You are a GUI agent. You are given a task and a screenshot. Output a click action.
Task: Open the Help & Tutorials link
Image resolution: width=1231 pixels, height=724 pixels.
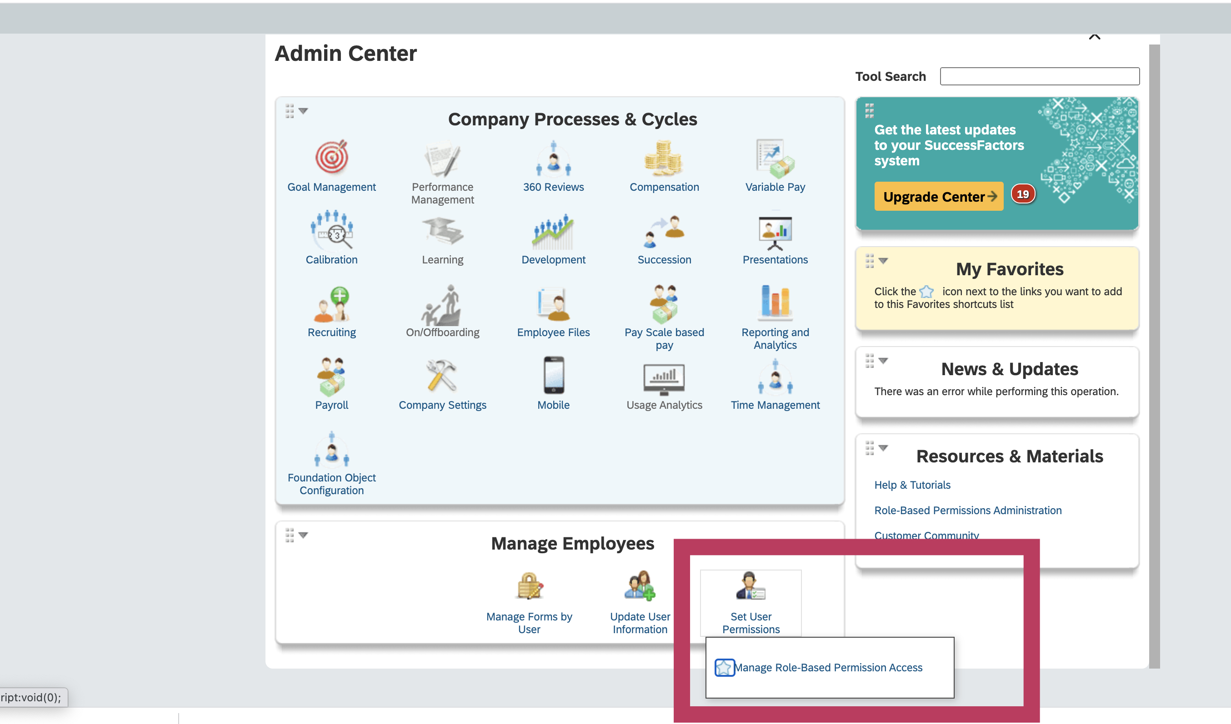(911, 484)
